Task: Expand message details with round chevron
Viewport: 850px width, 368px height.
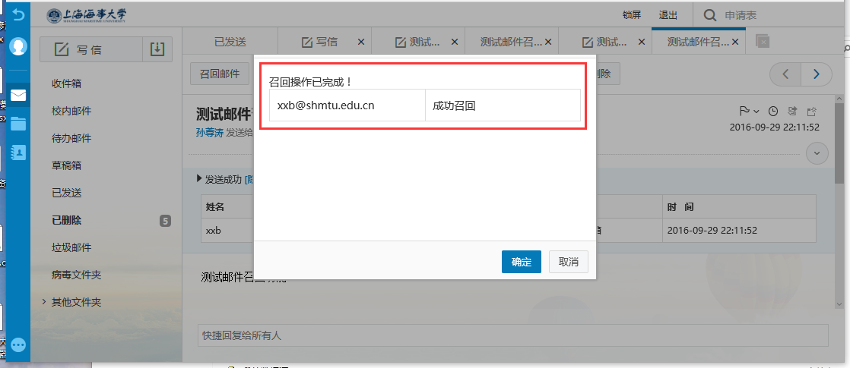Action: [x=817, y=153]
